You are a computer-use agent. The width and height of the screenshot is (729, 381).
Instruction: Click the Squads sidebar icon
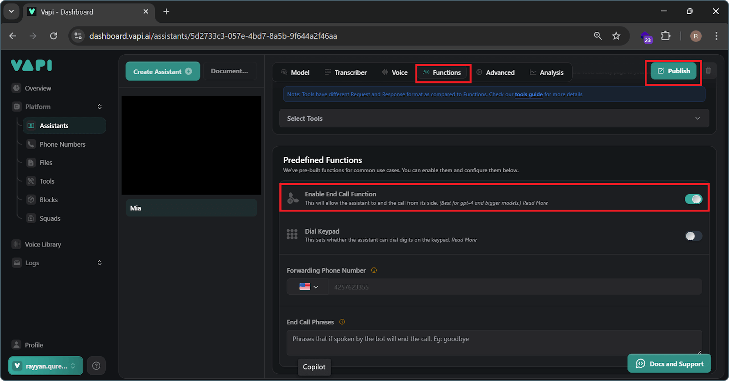coord(31,218)
